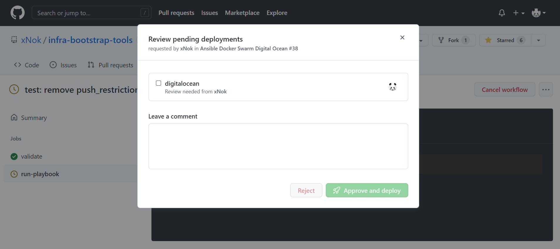
Task: Click the Summary home icon
Action: coord(14,117)
